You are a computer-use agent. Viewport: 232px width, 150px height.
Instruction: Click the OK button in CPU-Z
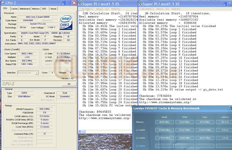pyautogui.click(x=69, y=84)
